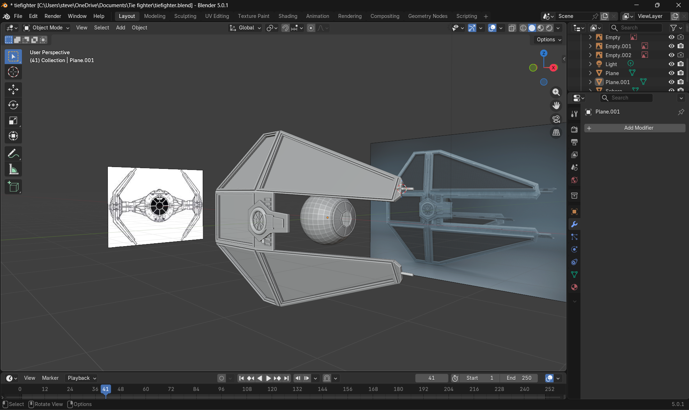The height and width of the screenshot is (410, 689).
Task: Jump to the last frame
Action: point(286,378)
